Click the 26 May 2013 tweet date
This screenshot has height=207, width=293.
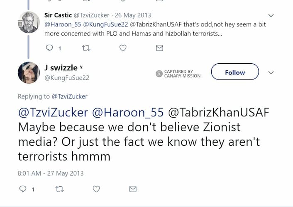point(133,15)
